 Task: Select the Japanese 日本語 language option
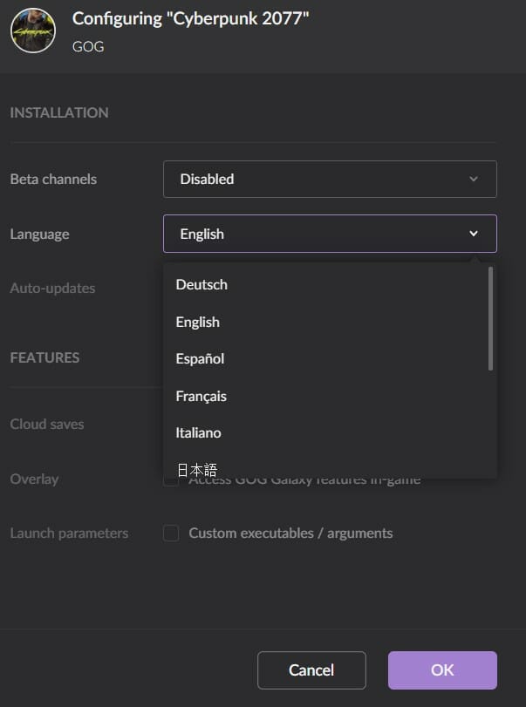click(197, 469)
